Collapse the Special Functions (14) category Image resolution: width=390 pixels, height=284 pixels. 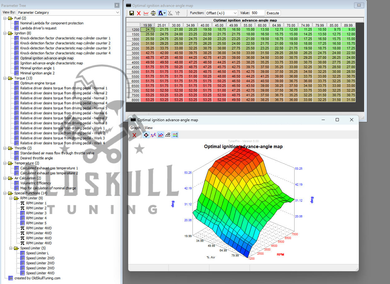click(5, 193)
